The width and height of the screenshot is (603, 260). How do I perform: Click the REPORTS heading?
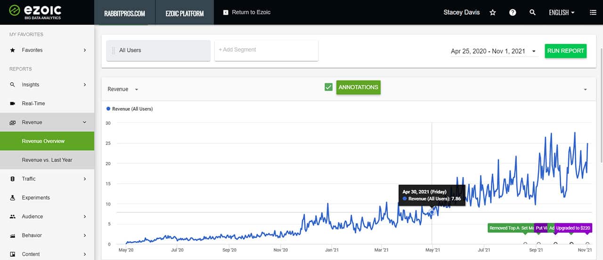[21, 69]
